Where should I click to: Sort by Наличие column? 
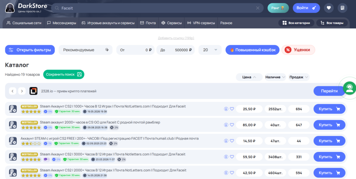pyautogui.click(x=275, y=77)
